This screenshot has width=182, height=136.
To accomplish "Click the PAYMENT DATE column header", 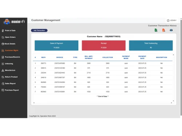I will pyautogui.click(x=142, y=57).
